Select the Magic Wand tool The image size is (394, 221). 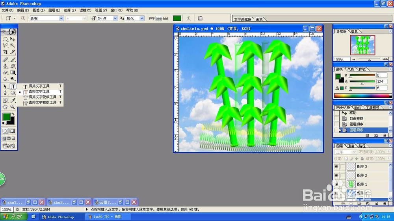tap(13, 45)
